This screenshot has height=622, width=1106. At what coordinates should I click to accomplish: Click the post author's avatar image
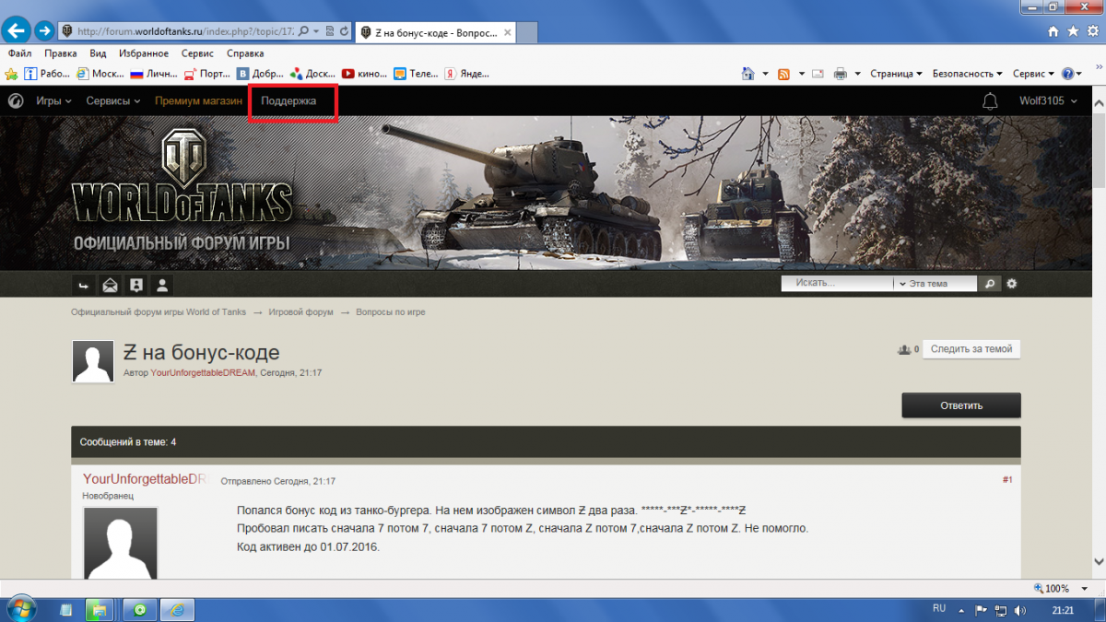click(x=121, y=543)
